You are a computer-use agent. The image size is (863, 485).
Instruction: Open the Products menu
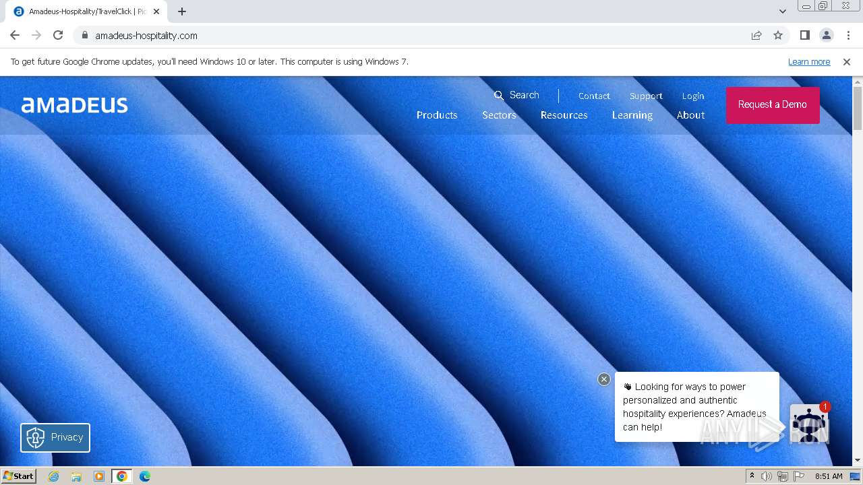pos(437,115)
